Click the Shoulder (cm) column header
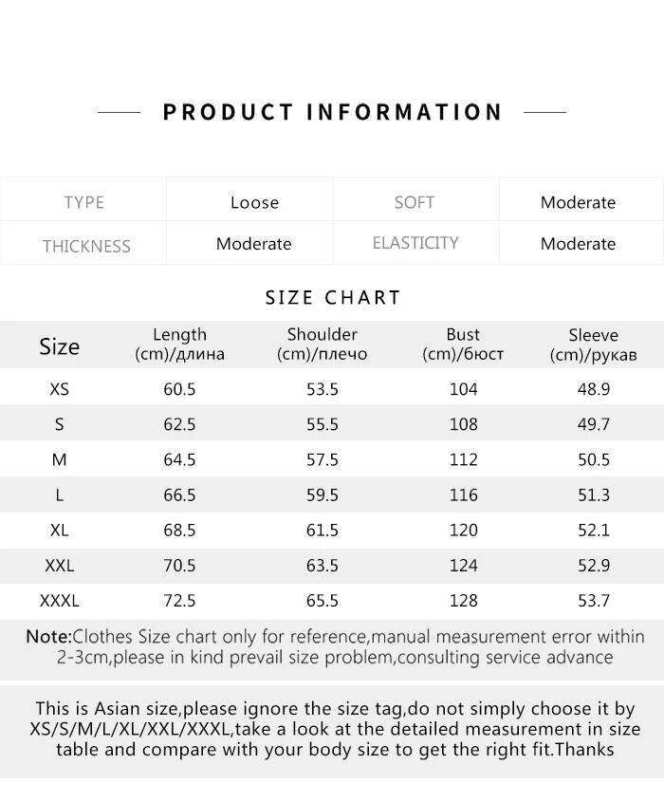Screen dimensions: 664x802 (322, 345)
